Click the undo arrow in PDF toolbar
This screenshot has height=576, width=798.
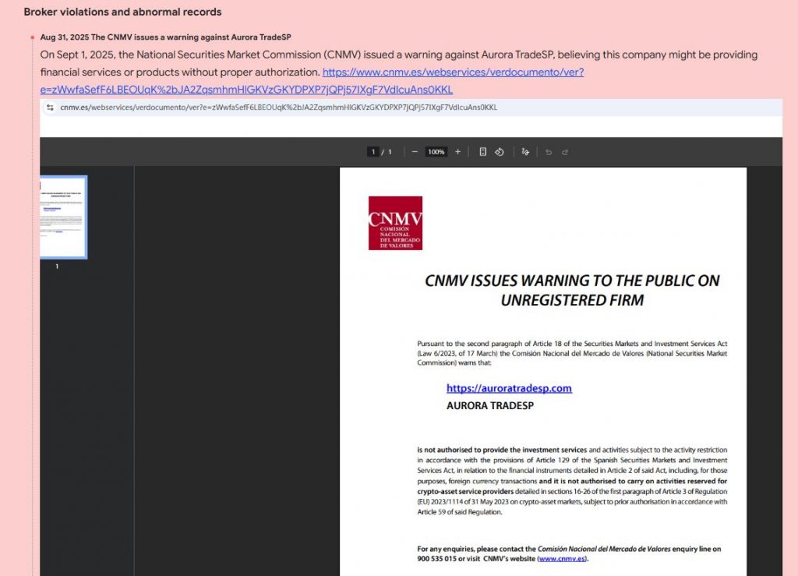coord(549,152)
